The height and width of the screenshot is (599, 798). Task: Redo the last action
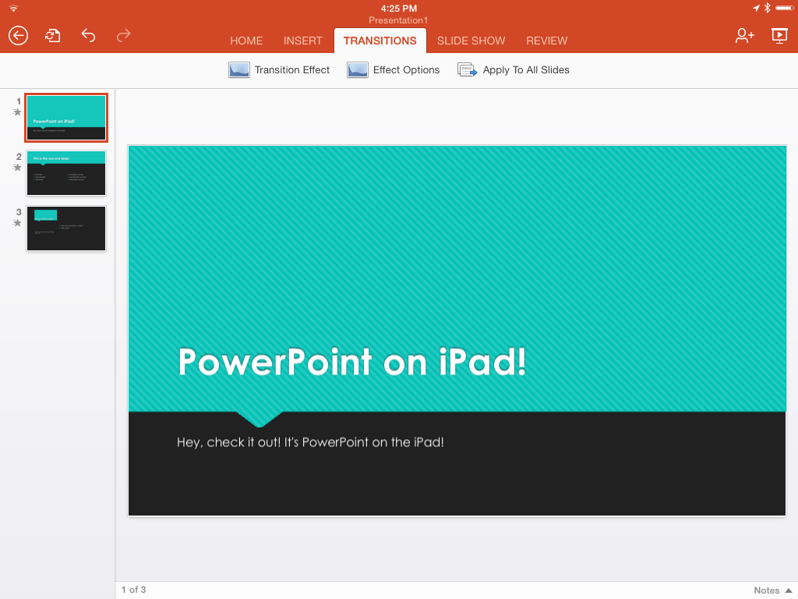(123, 35)
